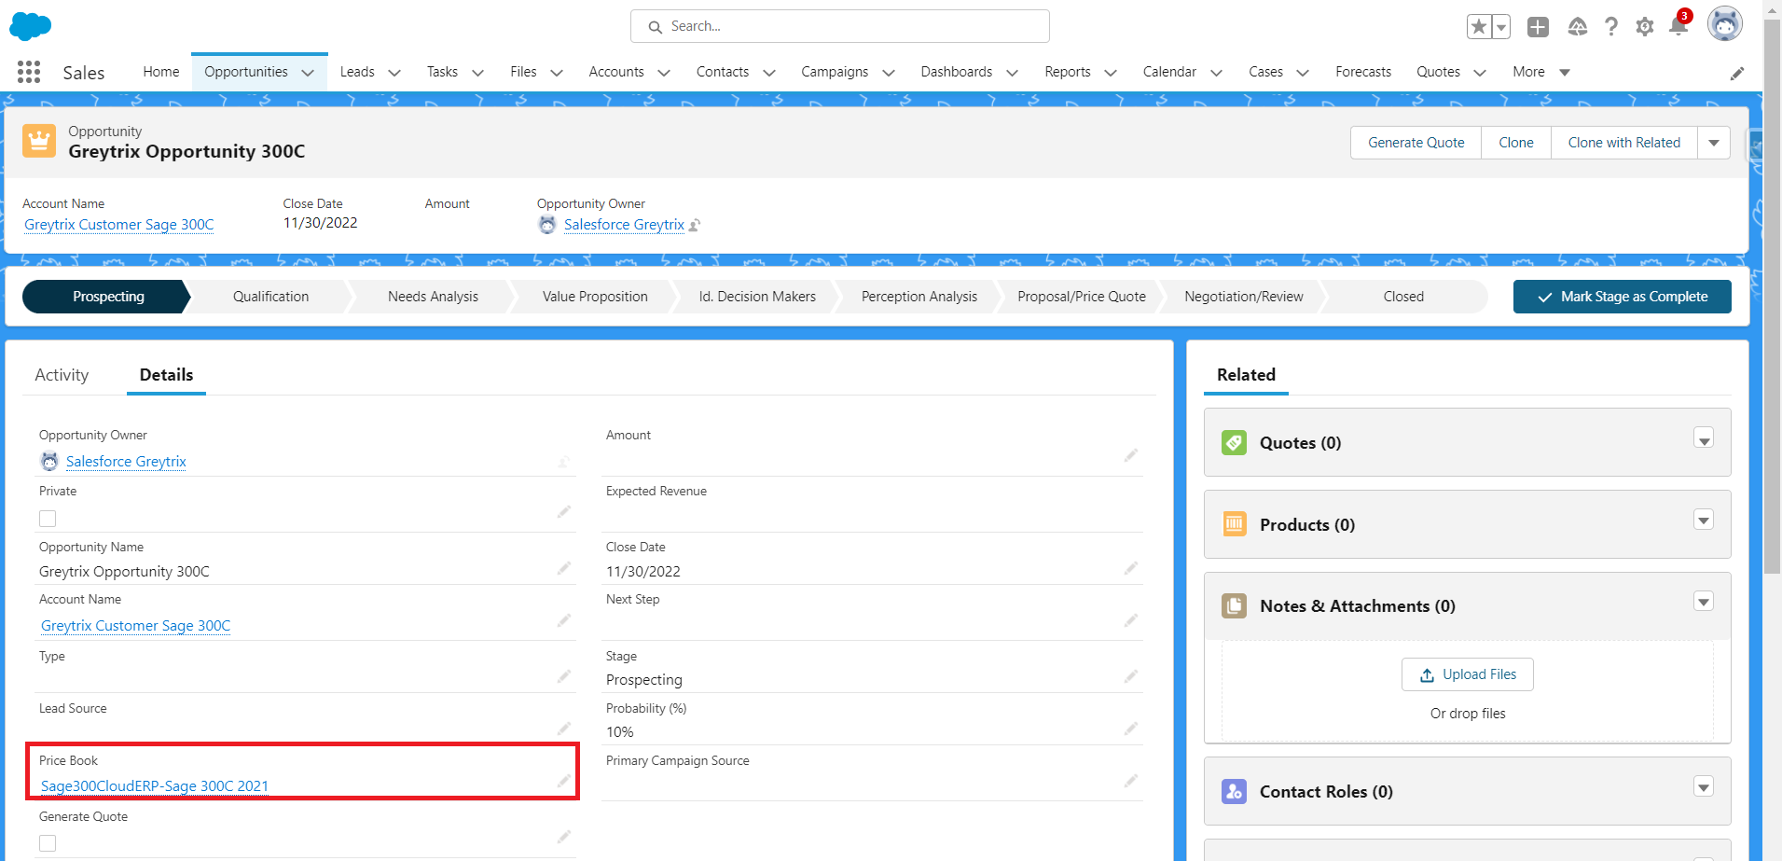Open the Contact Roles card dropdown
The width and height of the screenshot is (1782, 861).
(1704, 787)
